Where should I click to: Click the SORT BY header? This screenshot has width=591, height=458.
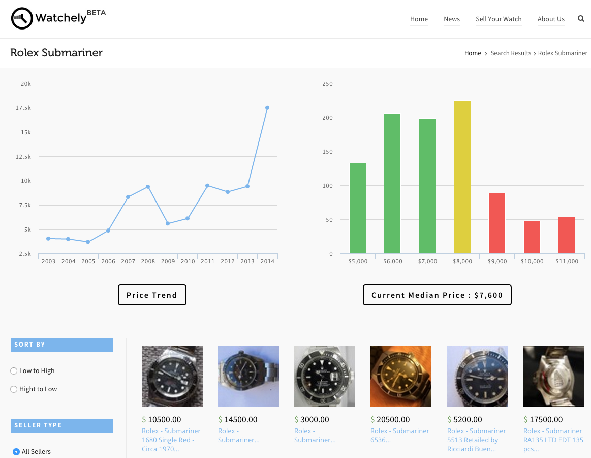(62, 345)
